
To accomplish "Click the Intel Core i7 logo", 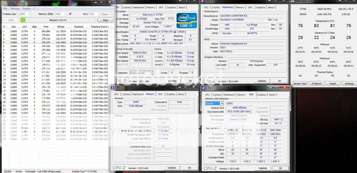I will (186, 20).
